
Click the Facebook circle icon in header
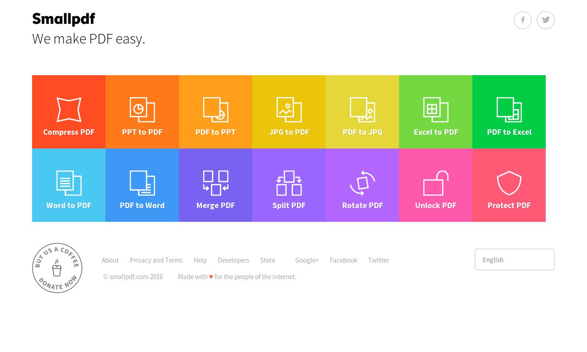point(523,20)
